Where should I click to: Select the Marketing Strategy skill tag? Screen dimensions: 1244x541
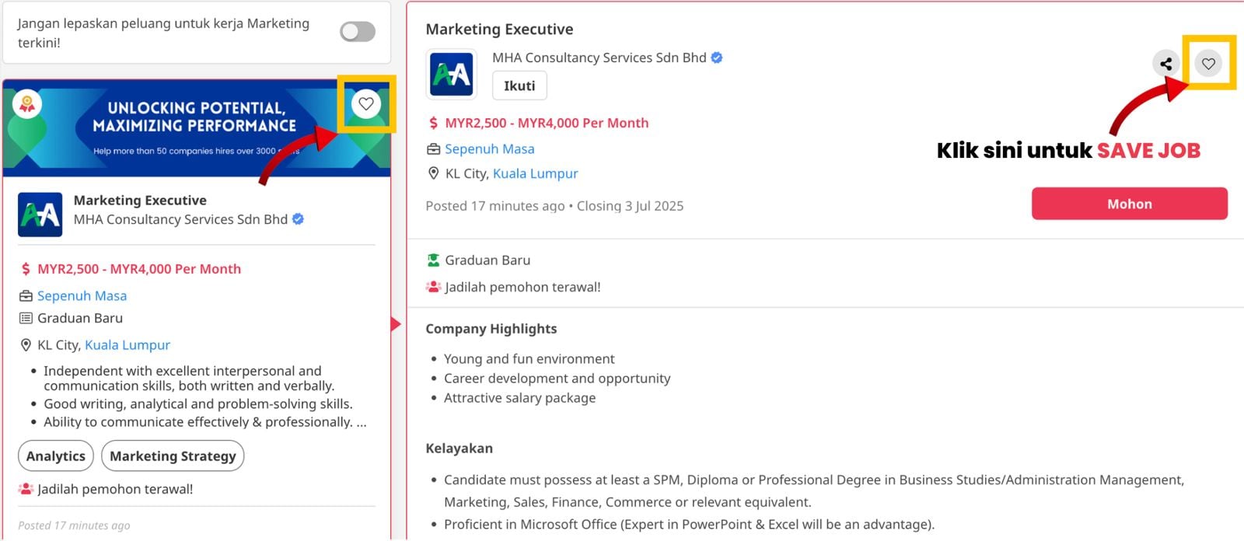tap(173, 455)
